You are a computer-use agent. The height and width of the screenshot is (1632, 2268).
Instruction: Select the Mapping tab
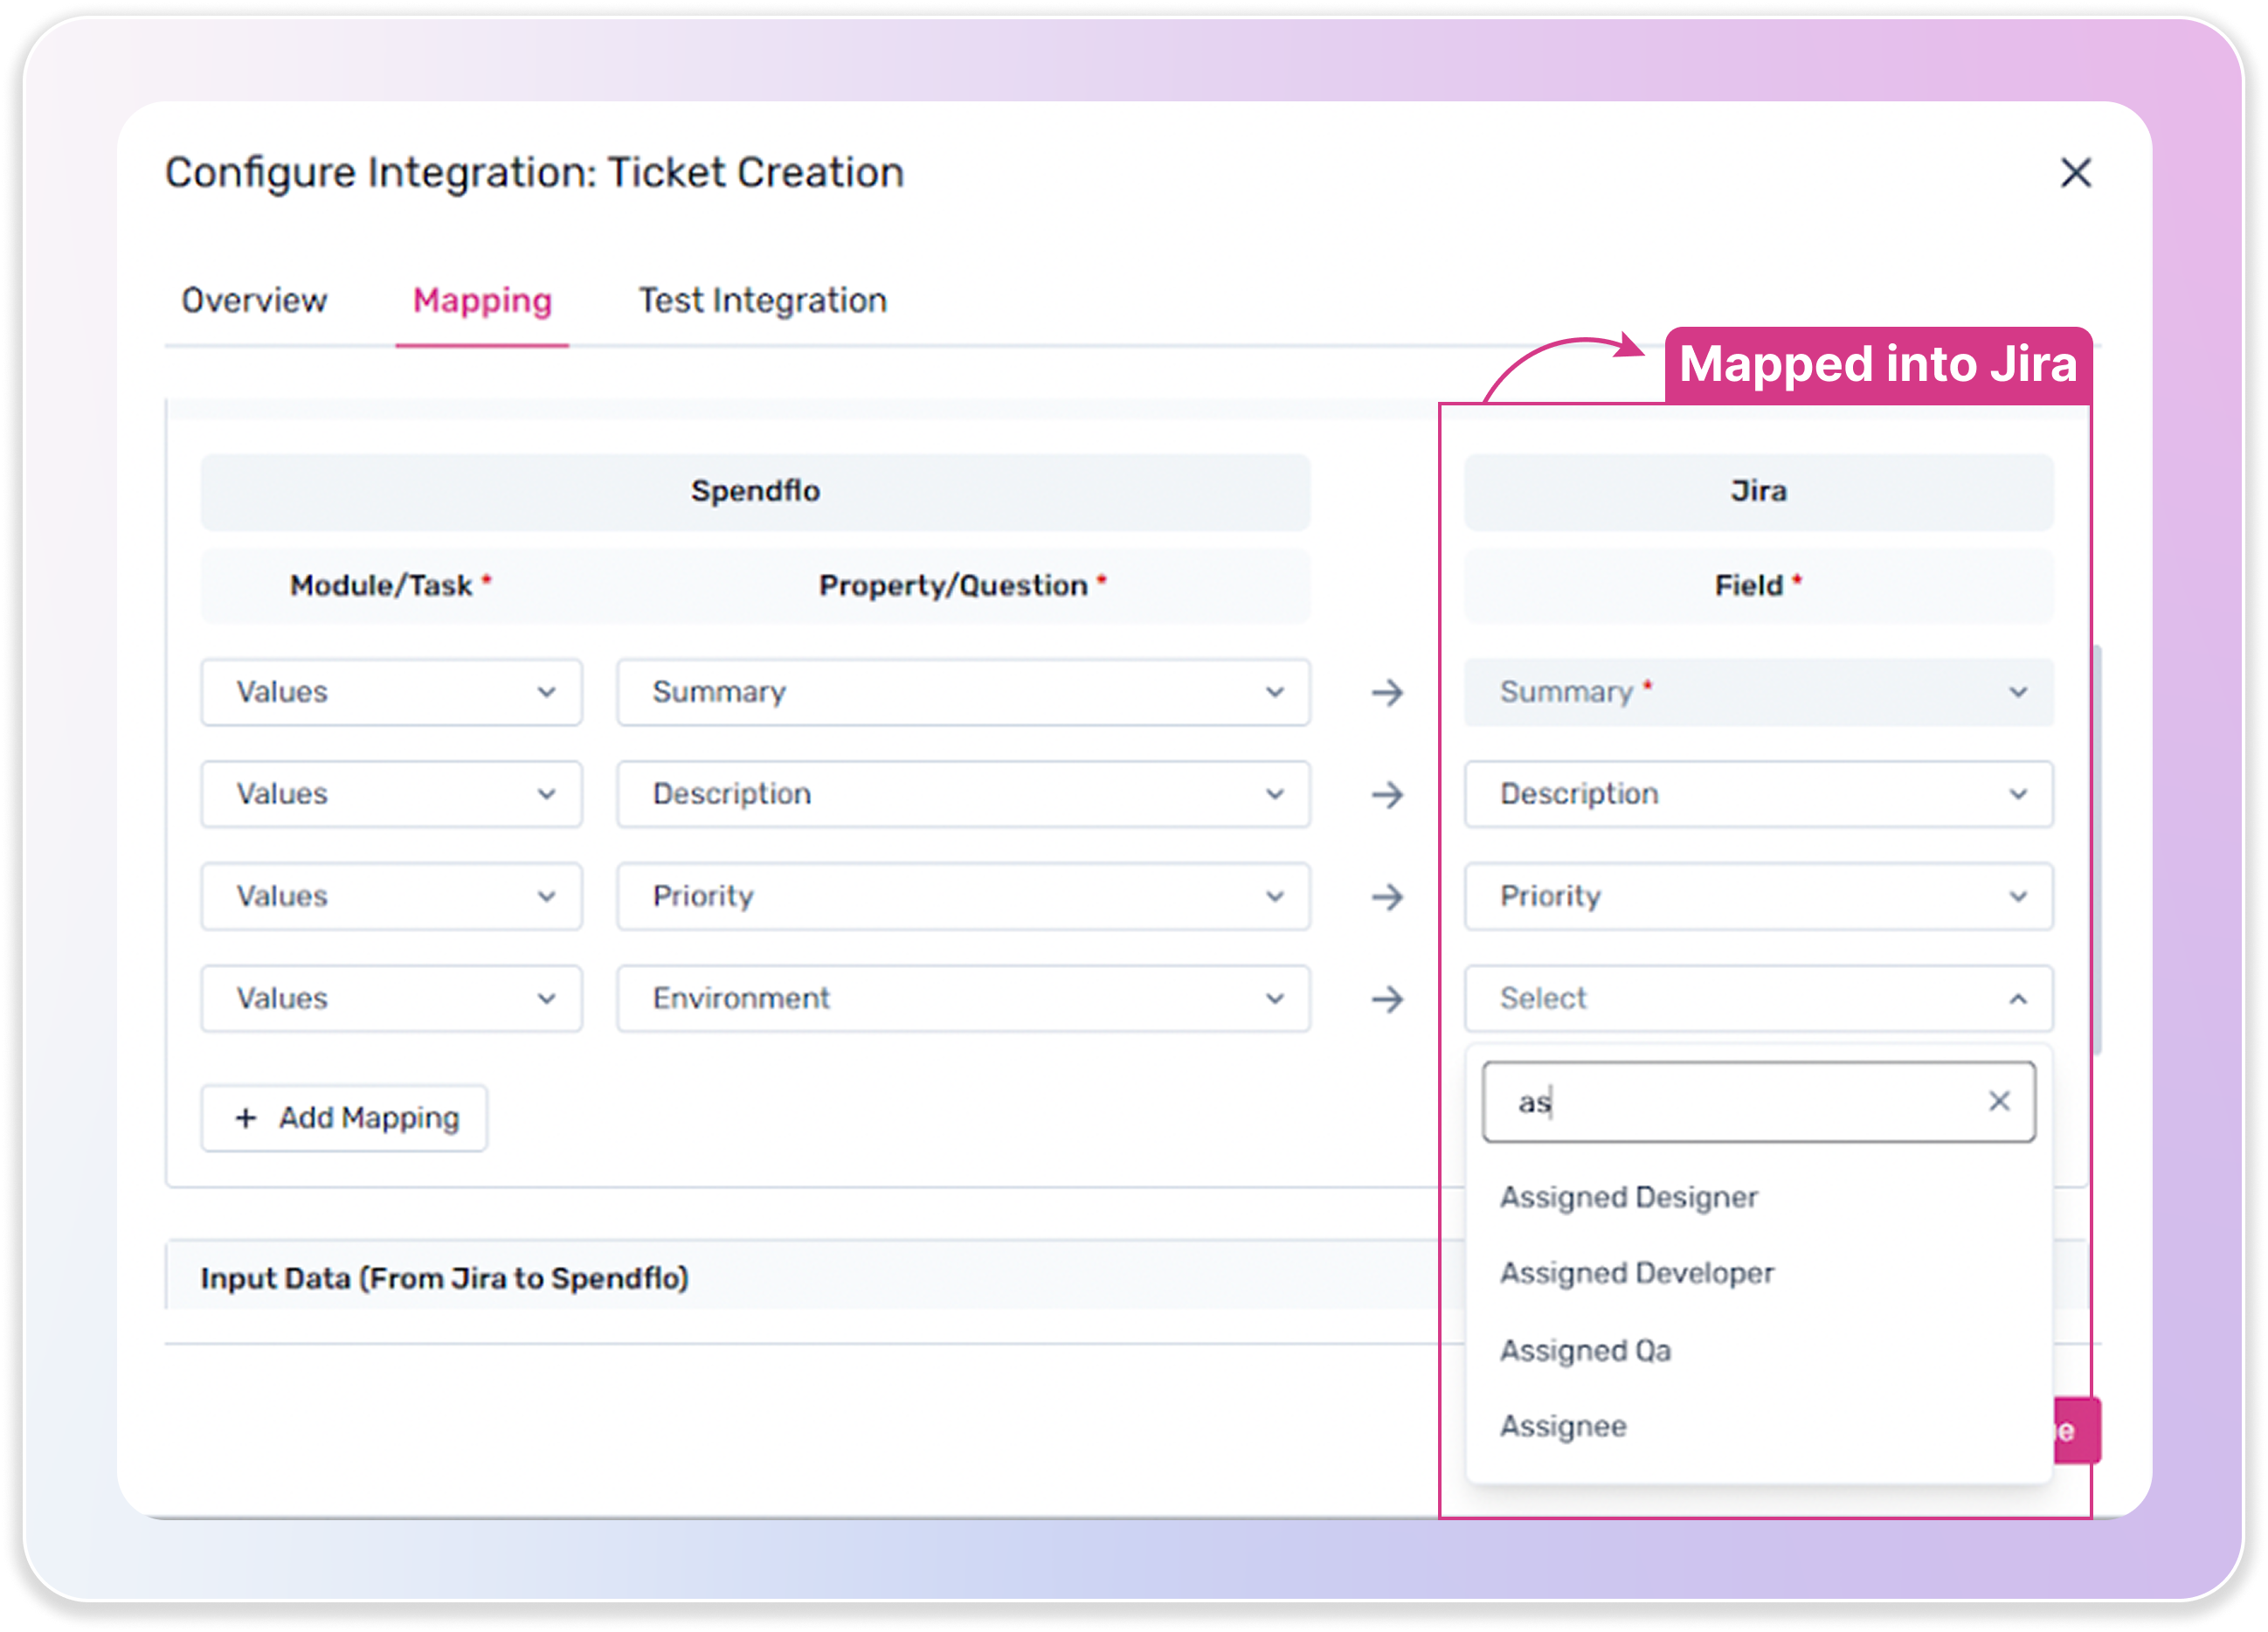coord(482,300)
